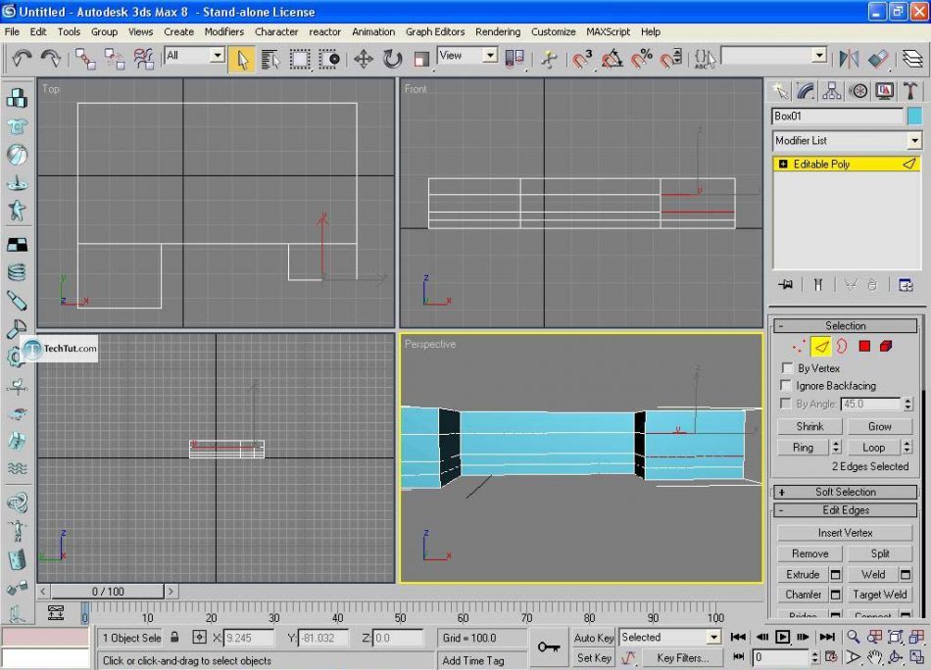Switch to the Hierarchy command panel tab

click(x=832, y=91)
